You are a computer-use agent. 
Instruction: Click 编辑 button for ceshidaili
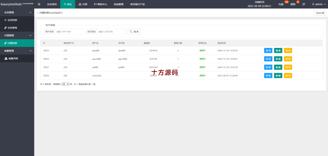pos(278,76)
